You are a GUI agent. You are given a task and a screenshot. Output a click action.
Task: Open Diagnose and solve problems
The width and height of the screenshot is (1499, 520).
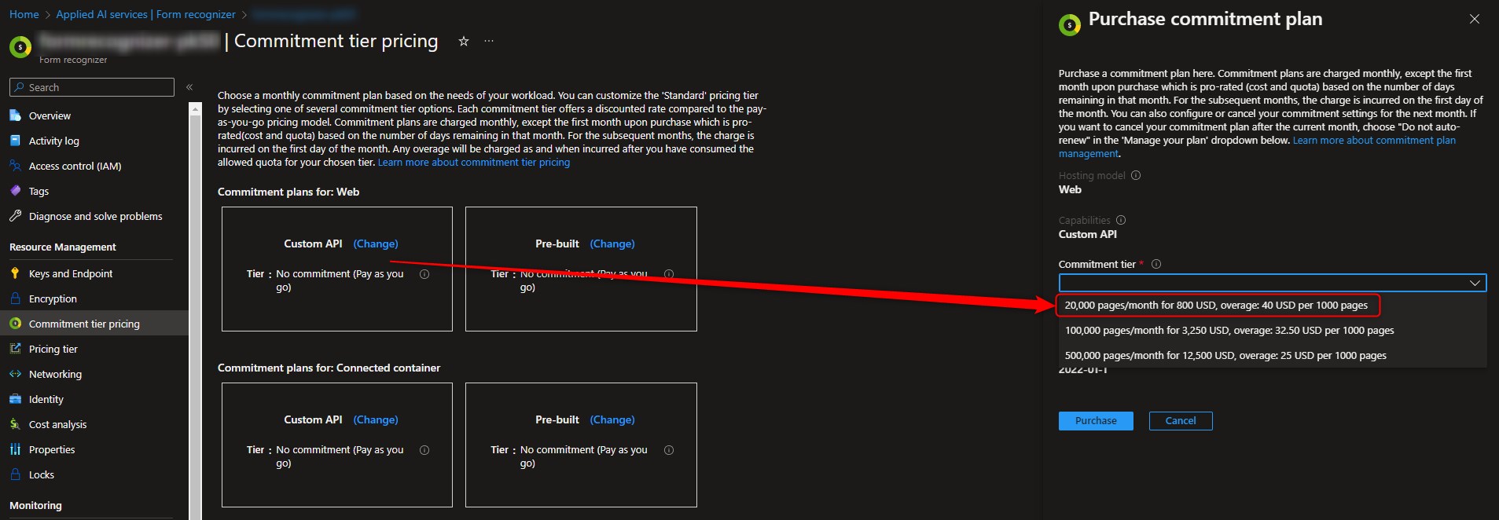point(96,216)
